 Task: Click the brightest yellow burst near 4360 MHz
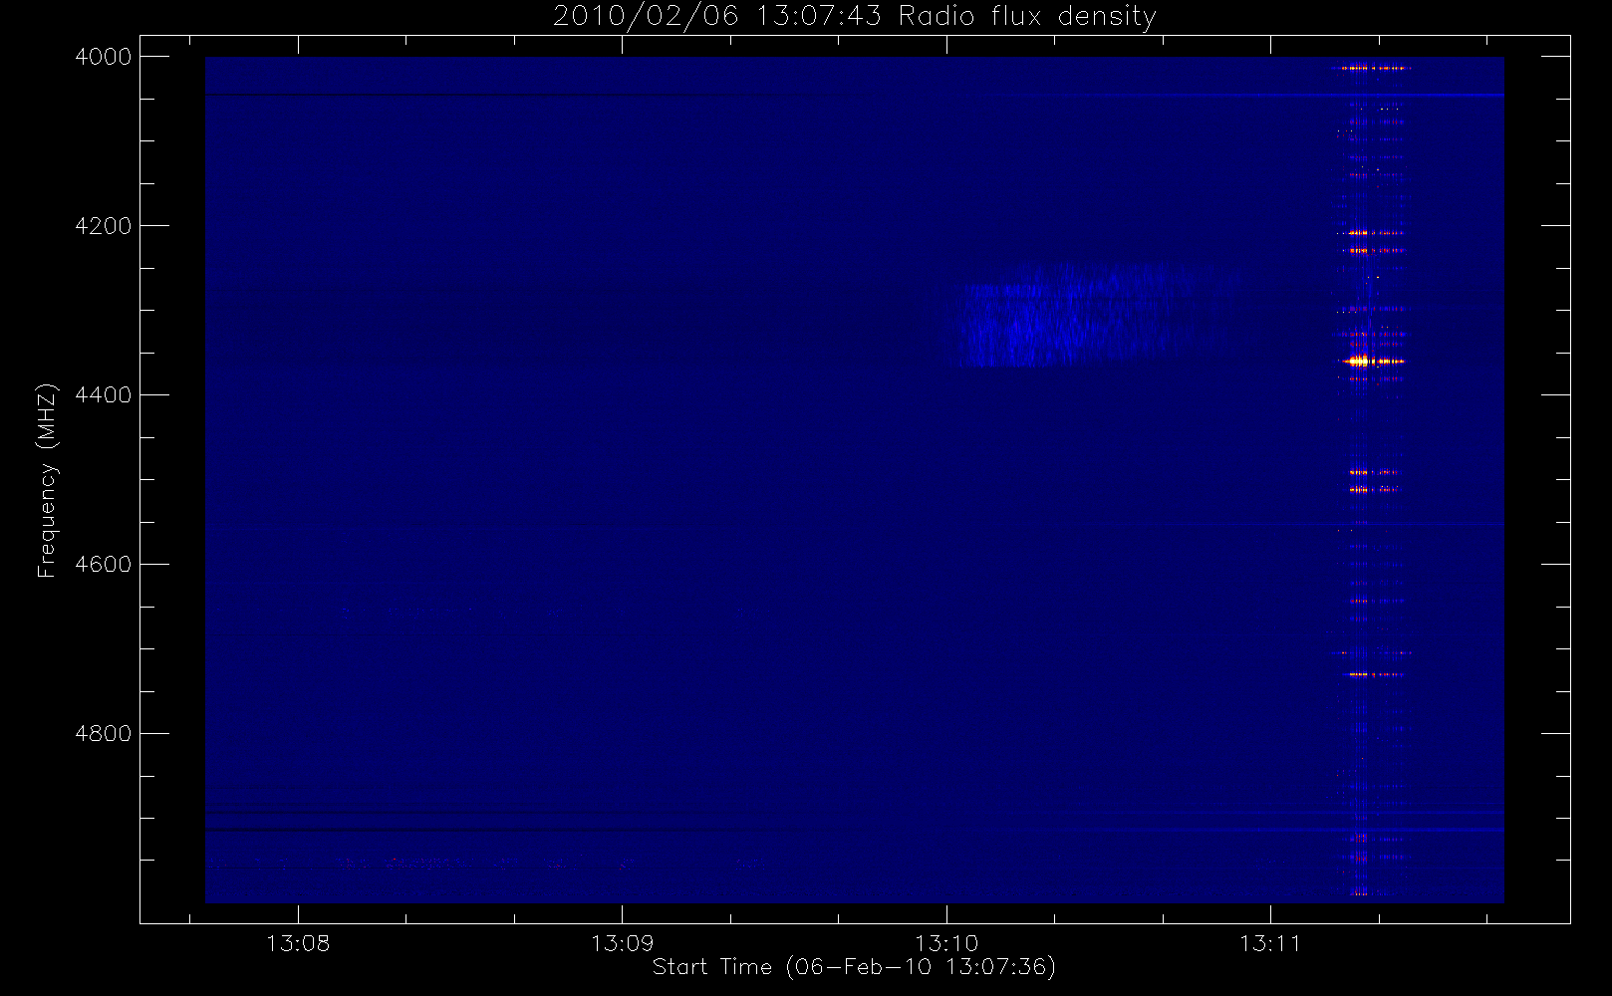click(x=1359, y=361)
